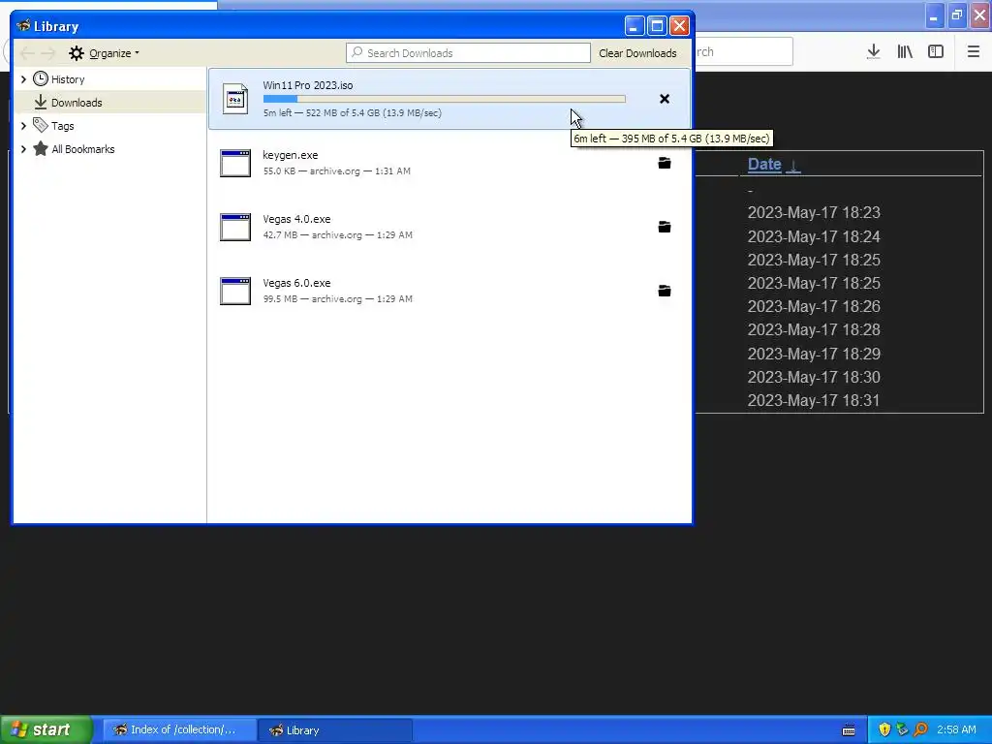
Task: Click the security shield tray icon
Action: click(x=884, y=730)
